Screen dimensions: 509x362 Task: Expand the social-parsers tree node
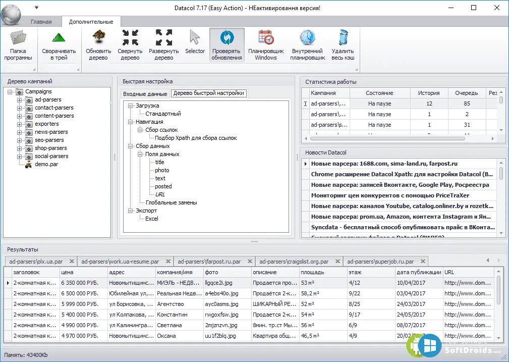tap(20, 157)
